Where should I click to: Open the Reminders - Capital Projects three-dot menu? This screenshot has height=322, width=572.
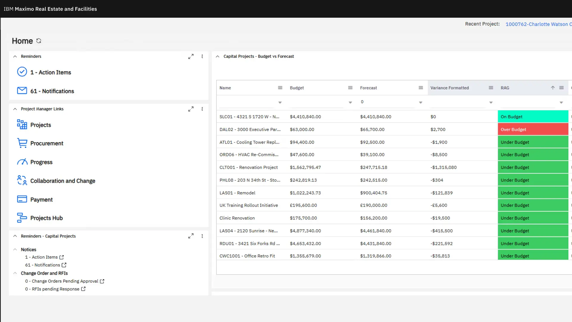(202, 236)
